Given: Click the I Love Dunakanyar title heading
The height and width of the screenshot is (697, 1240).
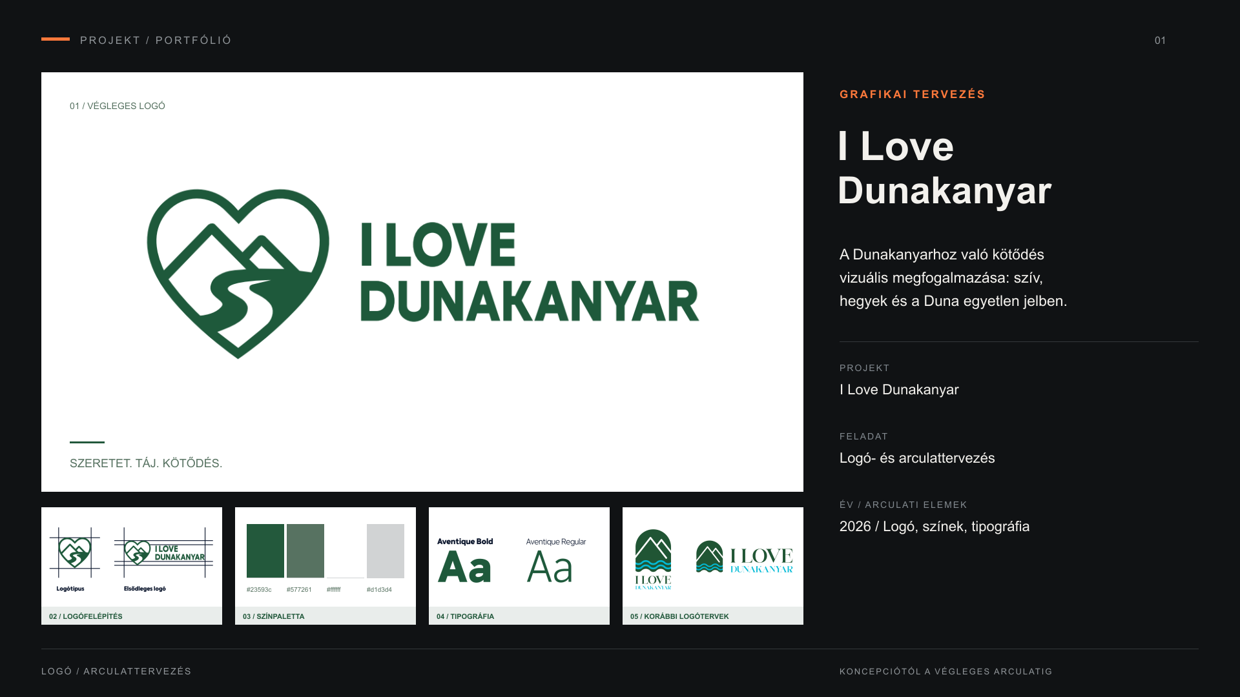Looking at the screenshot, I should pos(945,168).
